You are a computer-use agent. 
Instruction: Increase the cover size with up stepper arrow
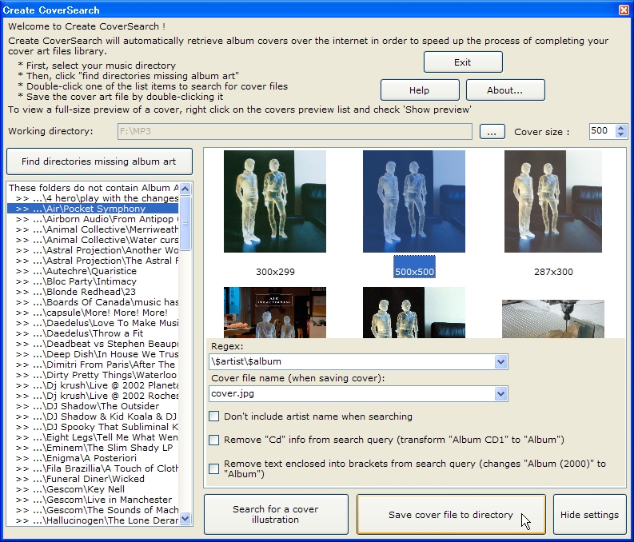click(621, 128)
